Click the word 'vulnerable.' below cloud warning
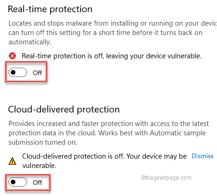This screenshot has width=217, height=196. click(x=39, y=166)
